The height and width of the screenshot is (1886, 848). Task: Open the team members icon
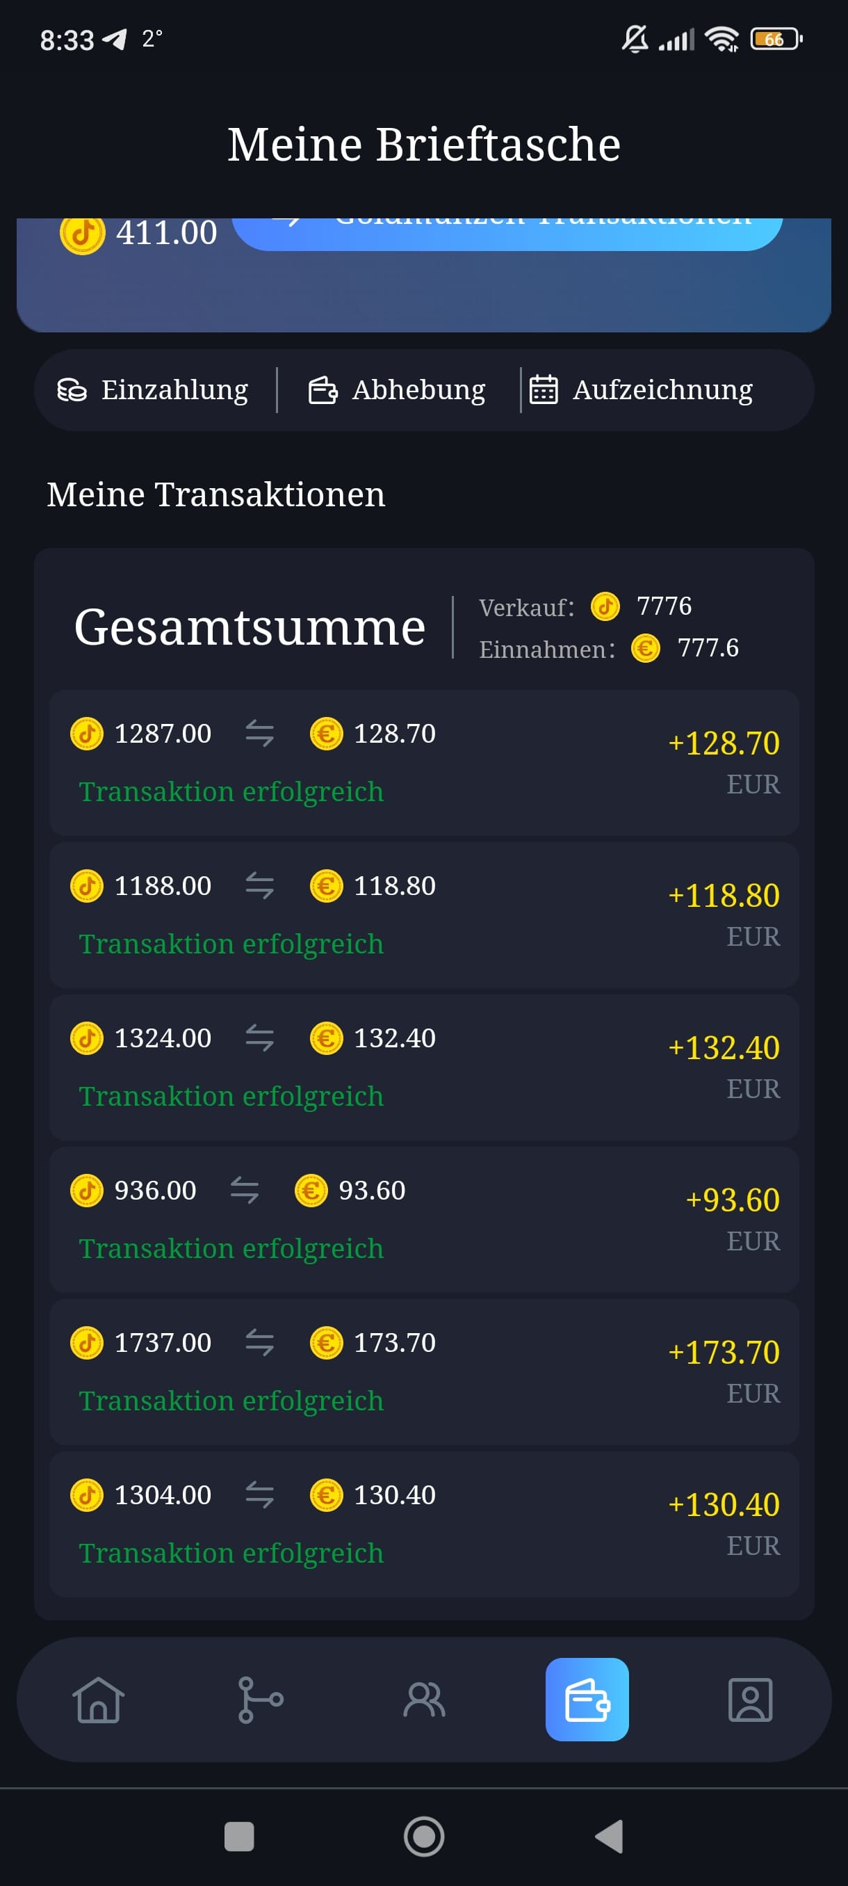(x=423, y=1700)
